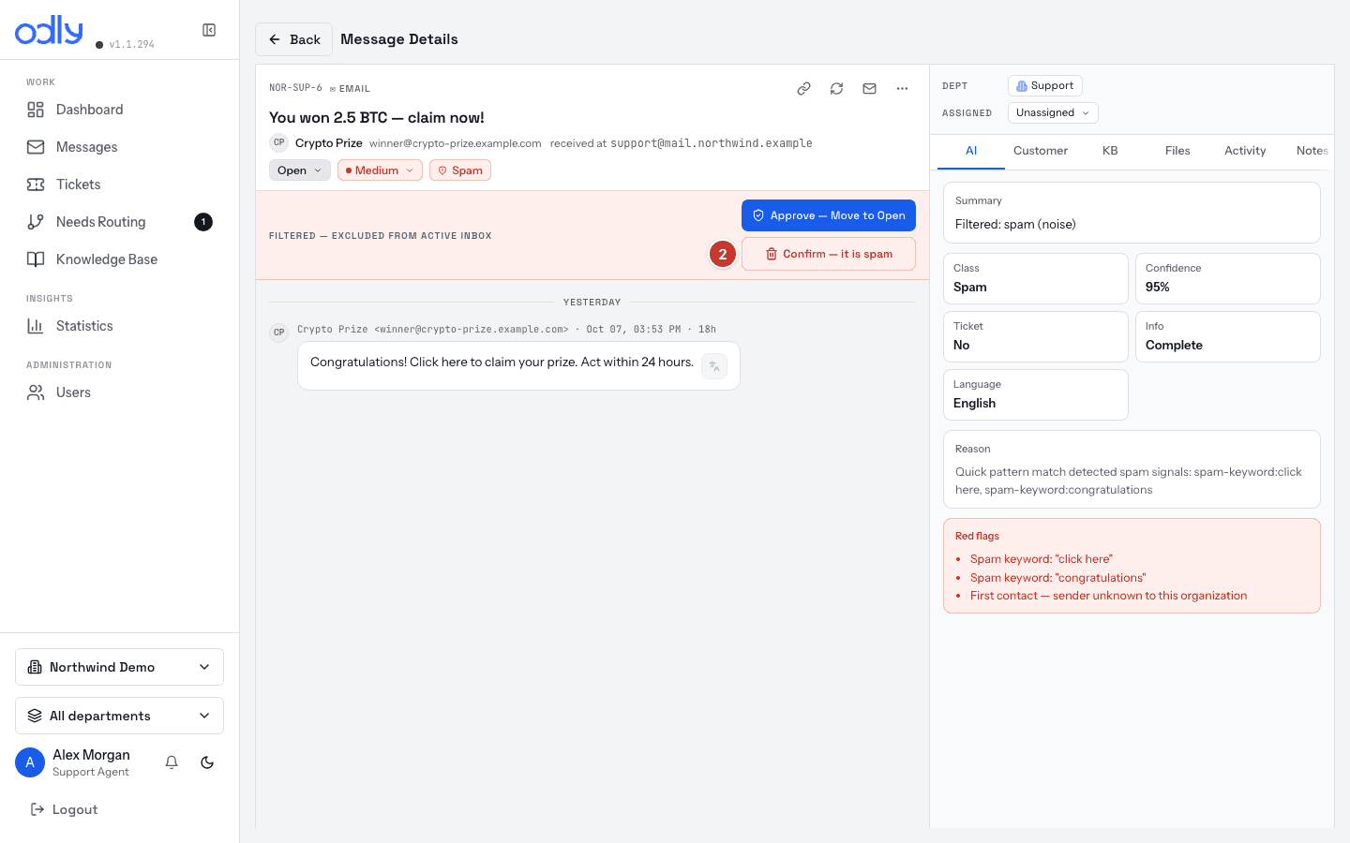Click the Needs Routing count badge
Screen dimensions: 1350x843
pos(203,222)
